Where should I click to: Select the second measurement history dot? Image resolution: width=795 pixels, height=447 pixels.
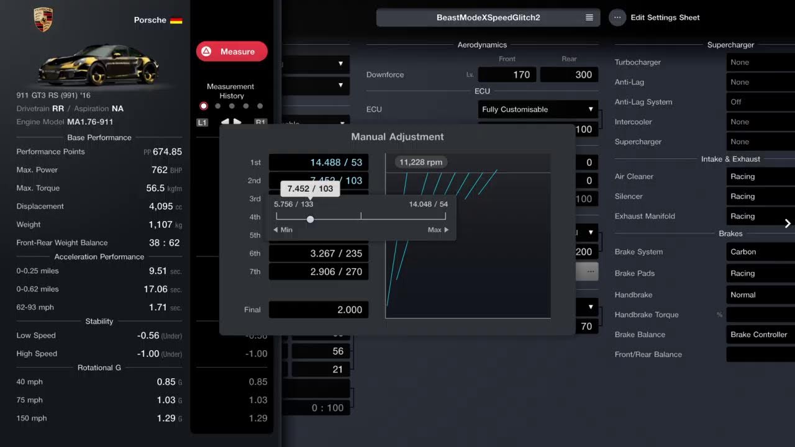click(217, 106)
